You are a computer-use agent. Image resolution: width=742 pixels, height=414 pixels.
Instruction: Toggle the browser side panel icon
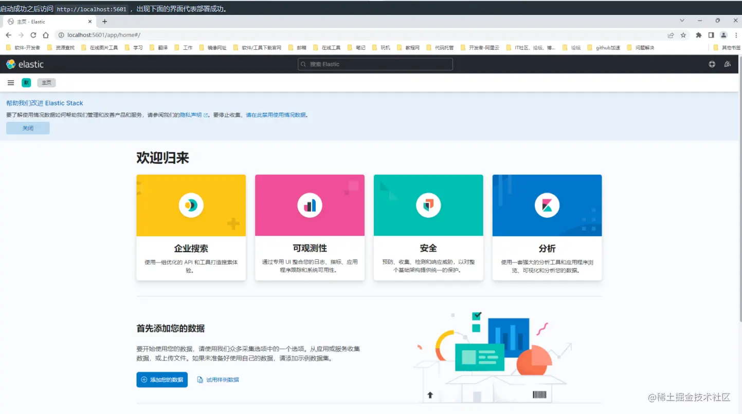coord(711,35)
